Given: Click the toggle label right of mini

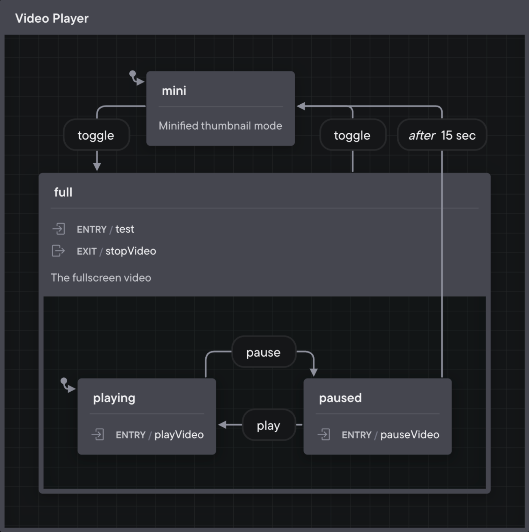Looking at the screenshot, I should [352, 135].
